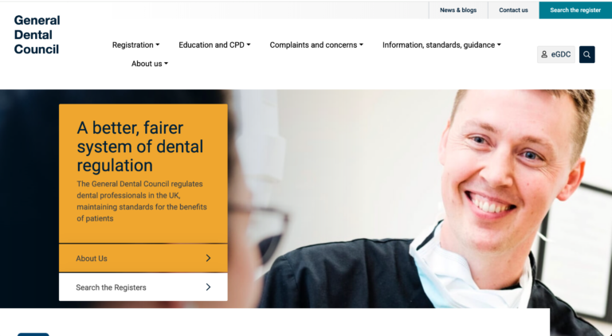Expand the Registration dropdown menu
Screen dimensions: 612x336
[135, 45]
